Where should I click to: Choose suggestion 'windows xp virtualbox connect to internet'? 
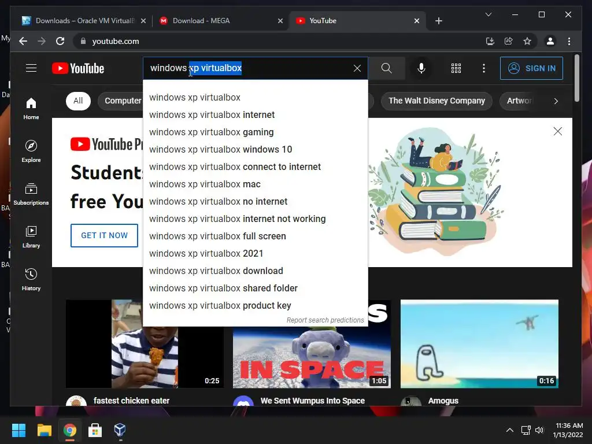click(255, 167)
